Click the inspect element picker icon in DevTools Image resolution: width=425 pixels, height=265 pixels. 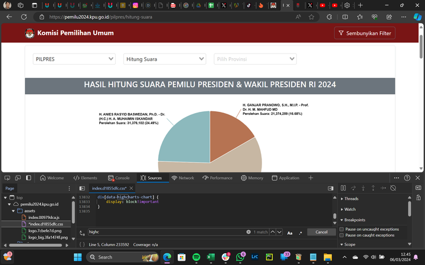(x=6, y=178)
